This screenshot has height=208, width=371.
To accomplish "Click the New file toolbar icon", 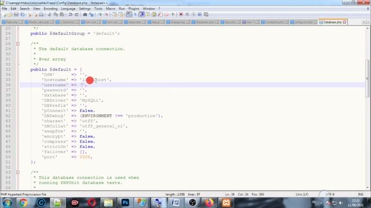I will 4,14.
